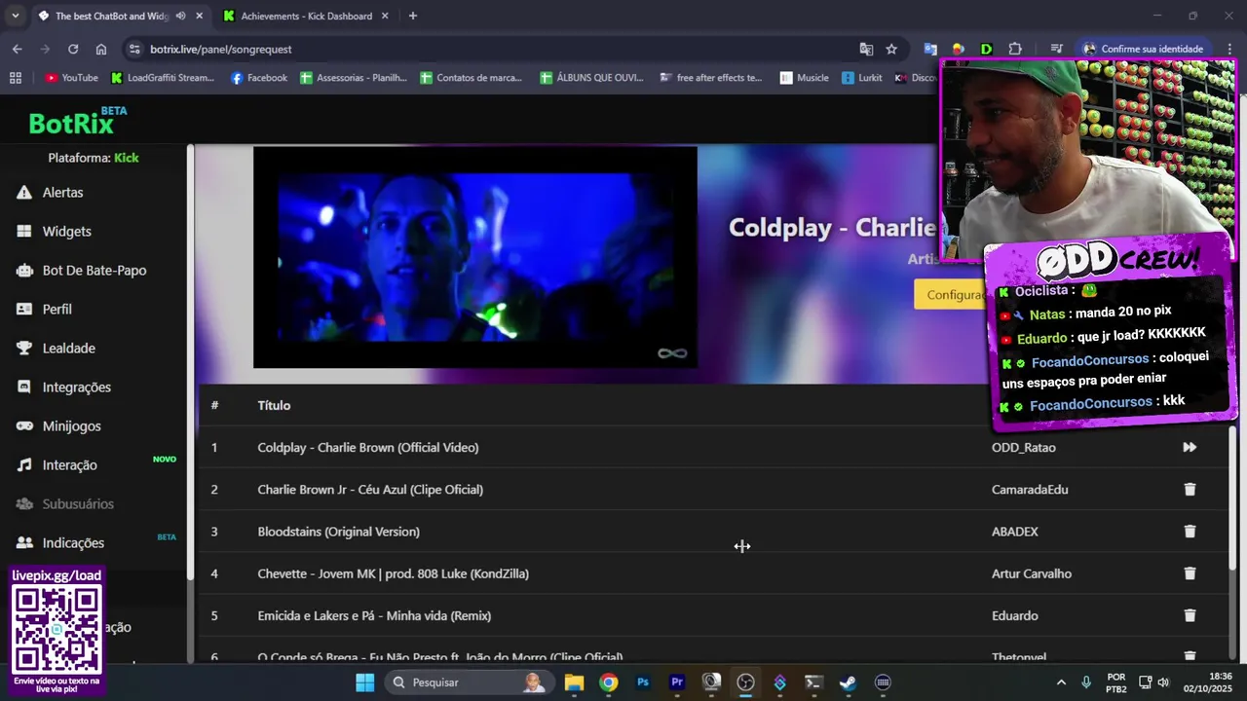
Task: Click the botrix.live address bar
Action: (x=487, y=49)
